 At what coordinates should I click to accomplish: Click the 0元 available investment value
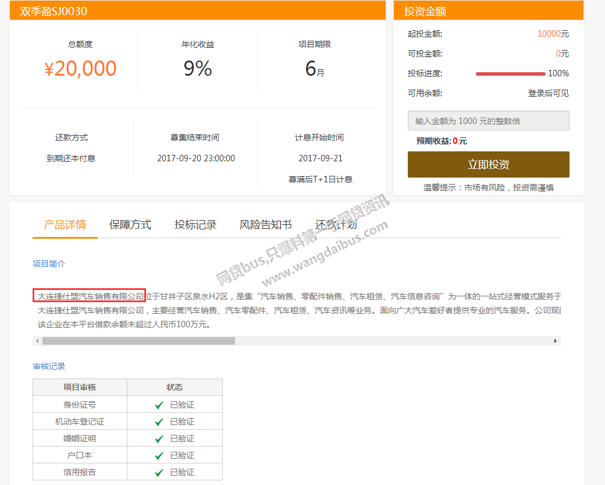click(562, 54)
